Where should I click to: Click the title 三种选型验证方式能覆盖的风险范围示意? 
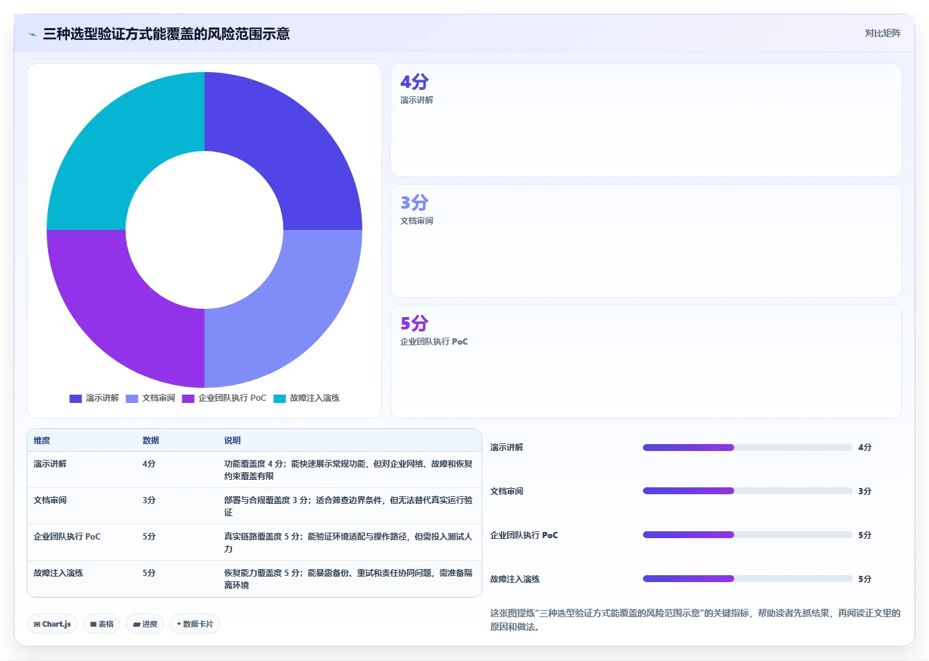166,34
